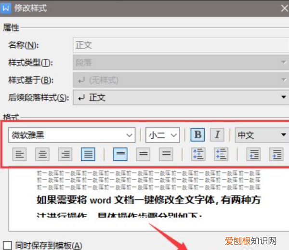Click the WPS Writer logo icon
The height and width of the screenshot is (250, 289).
coord(5,8)
